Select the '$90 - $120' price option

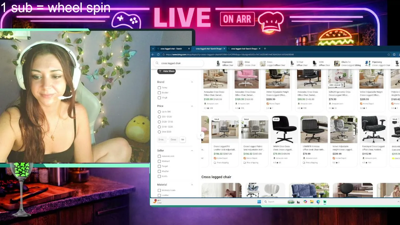(x=159, y=117)
